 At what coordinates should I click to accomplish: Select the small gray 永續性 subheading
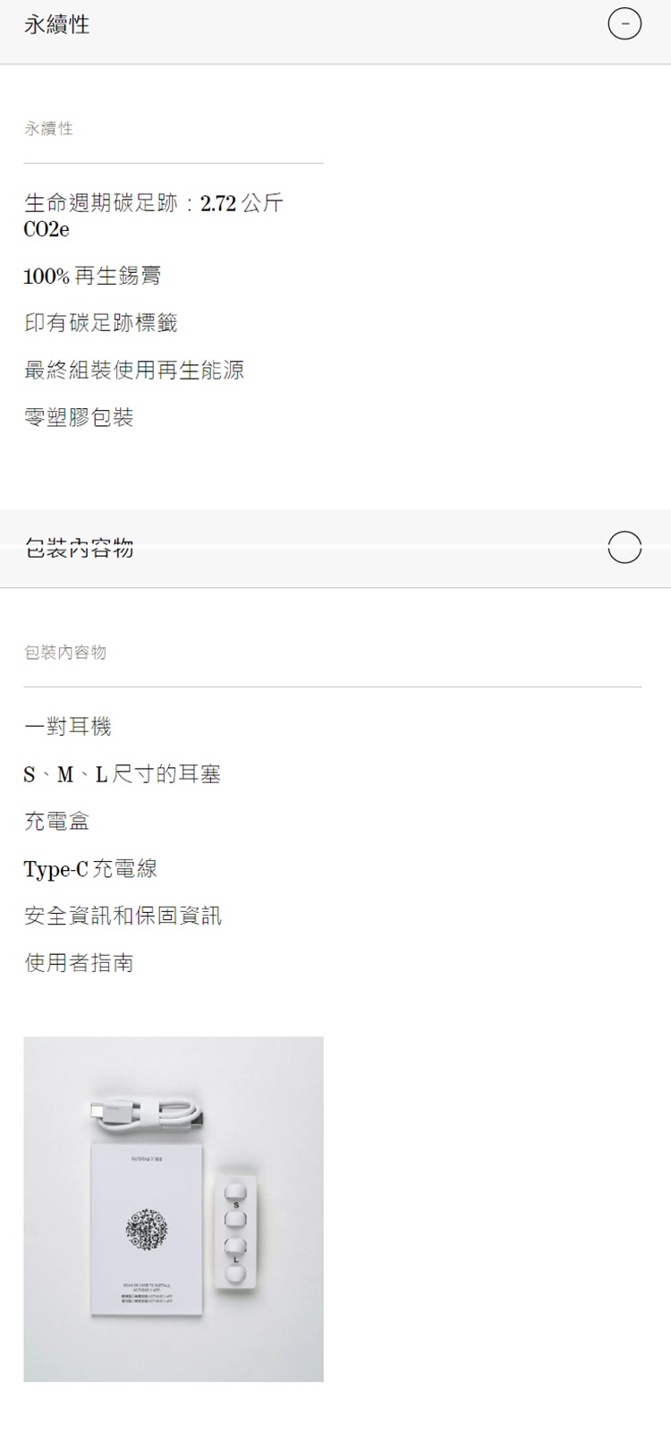48,129
